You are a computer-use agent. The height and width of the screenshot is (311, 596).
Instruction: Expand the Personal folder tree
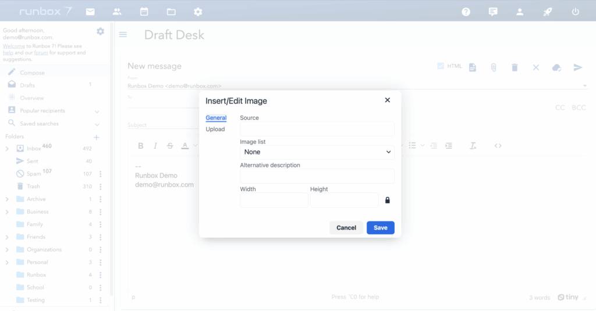tap(7, 262)
